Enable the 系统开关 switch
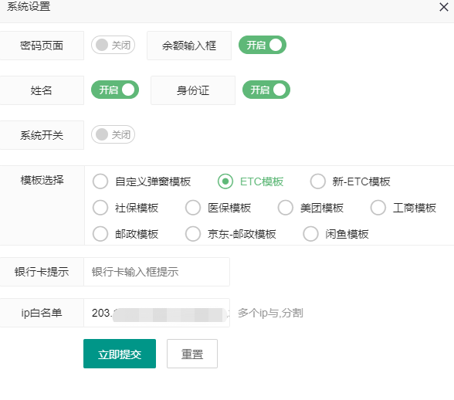This screenshot has height=400, width=454. [x=113, y=134]
